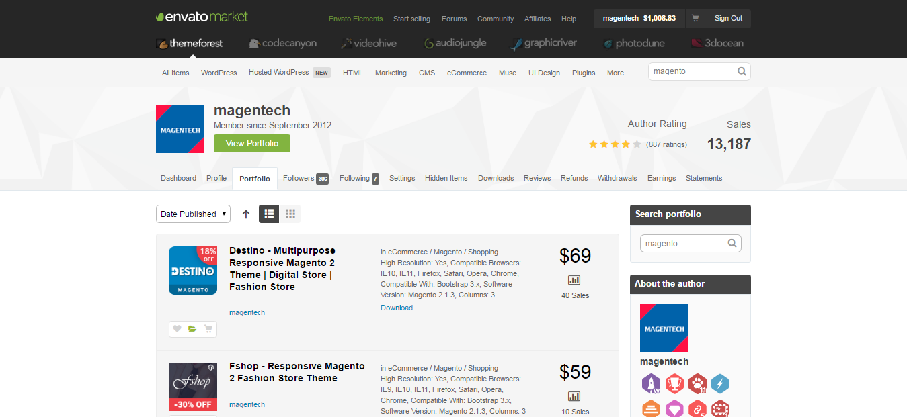Viewport: 907px width, 417px height.
Task: Open the Withdrawals tab
Action: coord(617,178)
